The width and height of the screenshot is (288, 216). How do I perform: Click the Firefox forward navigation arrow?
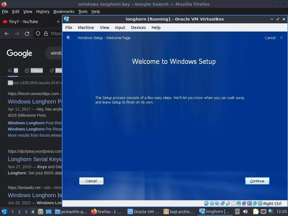[17, 34]
